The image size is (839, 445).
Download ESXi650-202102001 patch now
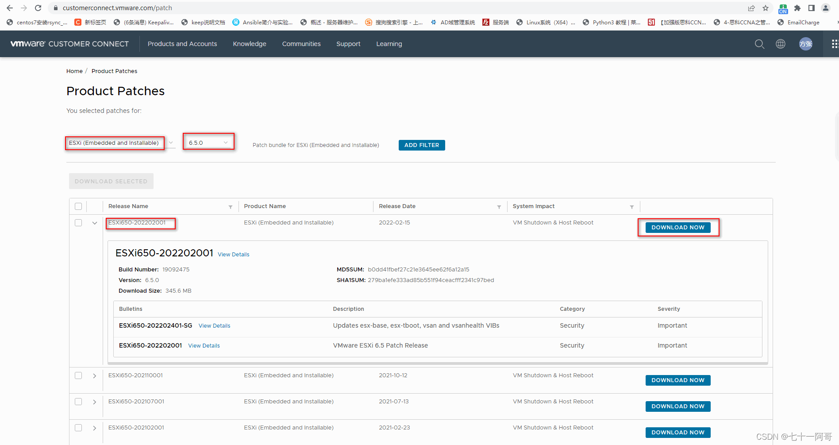tap(678, 433)
